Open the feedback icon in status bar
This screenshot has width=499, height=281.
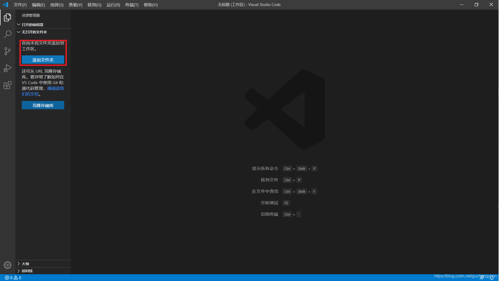click(x=482, y=278)
